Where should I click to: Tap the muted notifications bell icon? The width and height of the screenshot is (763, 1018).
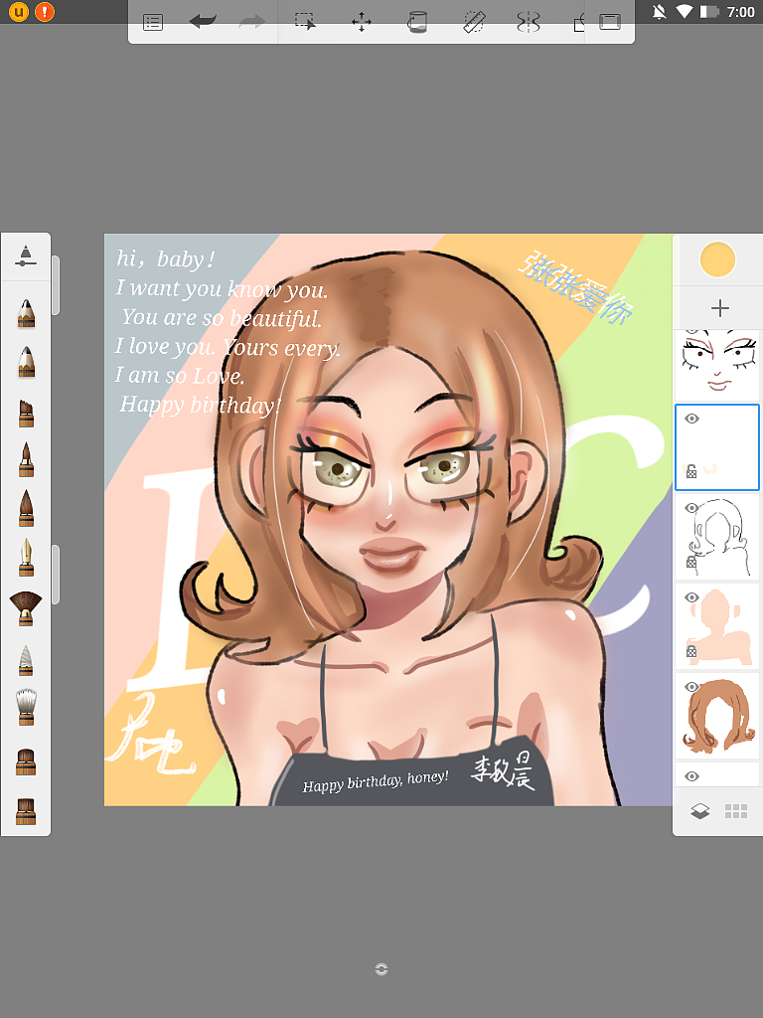[x=660, y=12]
